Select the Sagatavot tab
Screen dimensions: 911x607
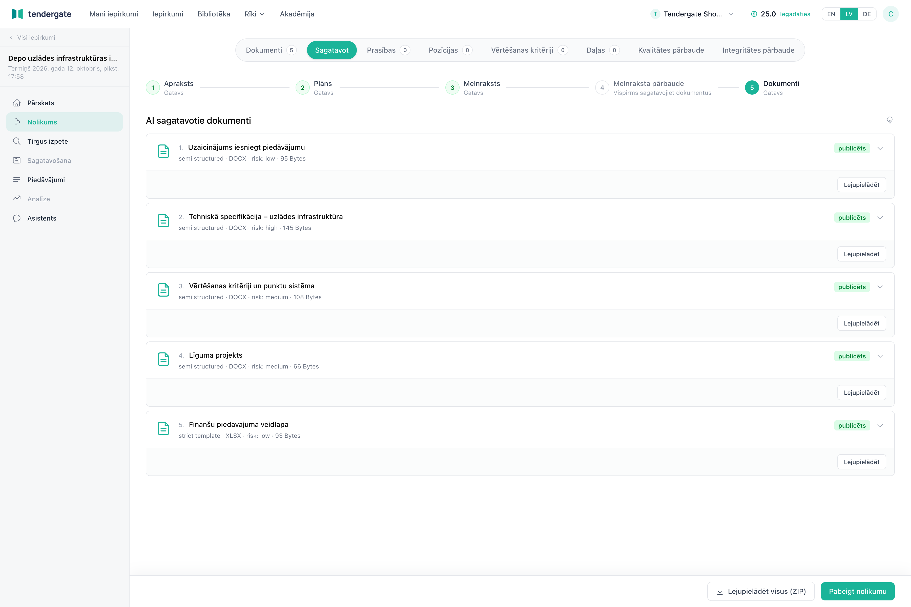tap(332, 50)
